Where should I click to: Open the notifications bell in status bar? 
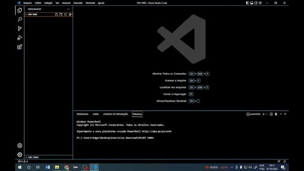(285, 161)
